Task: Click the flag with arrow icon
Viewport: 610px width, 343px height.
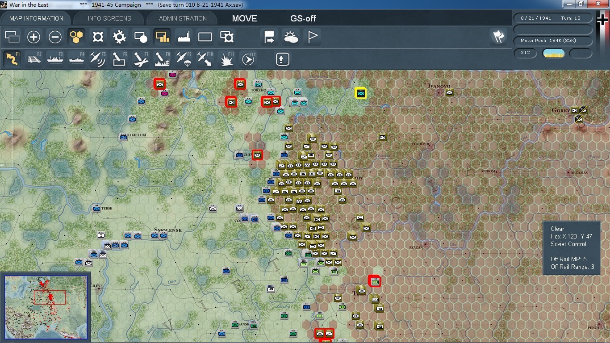Action: point(269,37)
